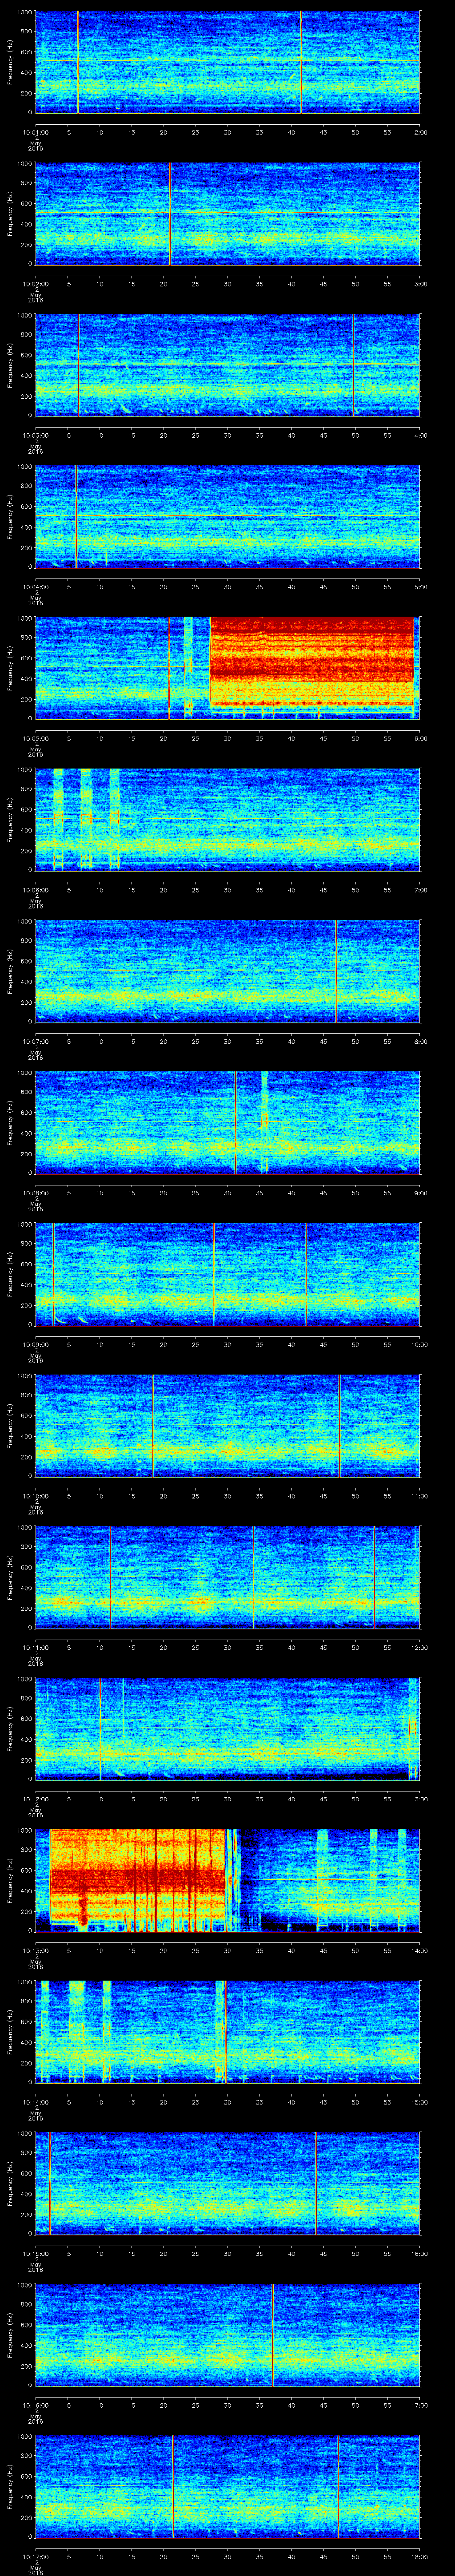Click the Frequency (Hz) axis label of 10:09:00 plot
455x2576 pixels.
(10, 1274)
